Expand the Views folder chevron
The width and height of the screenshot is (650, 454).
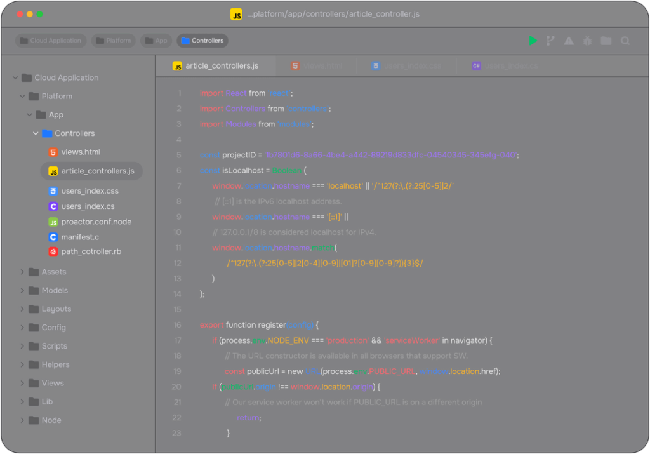tap(22, 383)
